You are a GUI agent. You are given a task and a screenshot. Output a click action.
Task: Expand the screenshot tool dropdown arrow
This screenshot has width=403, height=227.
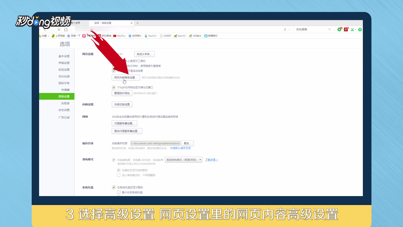point(355,30)
